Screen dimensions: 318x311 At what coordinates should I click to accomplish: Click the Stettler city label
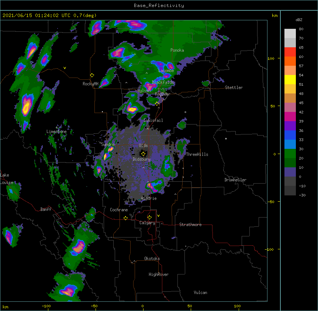(x=234, y=88)
